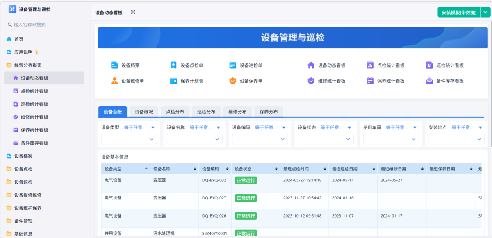The image size is (492, 238).
Task: Open the 设备状态 filter dropdown
Action: pos(325,139)
